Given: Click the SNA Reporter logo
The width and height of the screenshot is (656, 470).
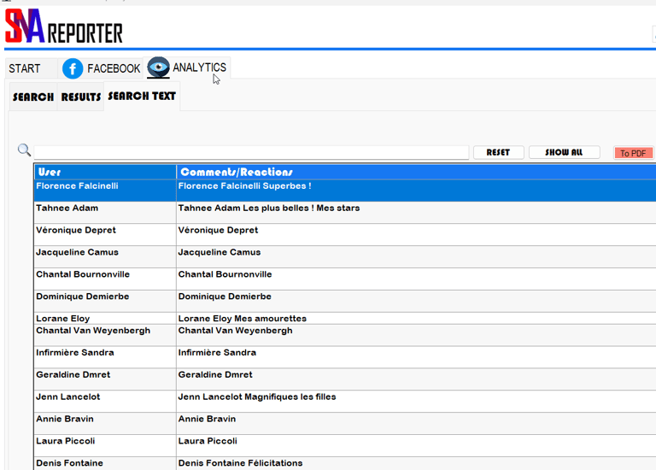Looking at the screenshot, I should 63,26.
